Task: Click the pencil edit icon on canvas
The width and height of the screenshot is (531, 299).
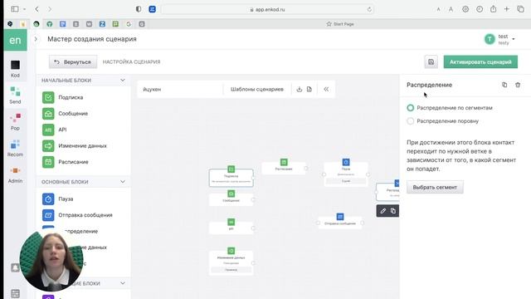Action: click(383, 211)
